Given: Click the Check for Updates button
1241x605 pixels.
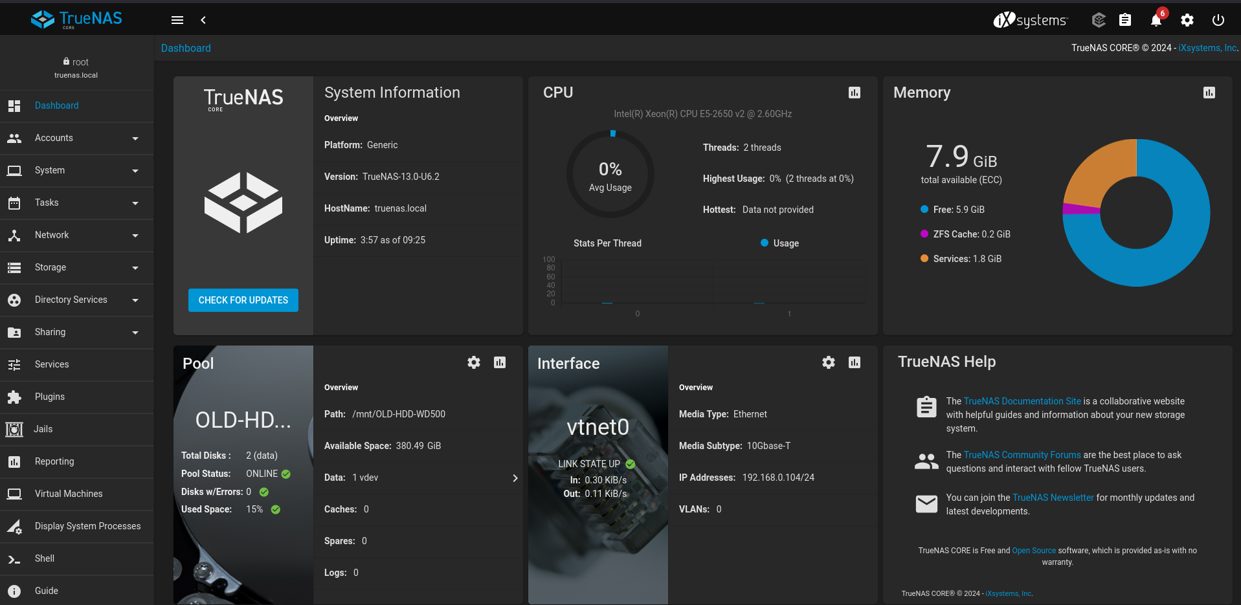Looking at the screenshot, I should [243, 300].
